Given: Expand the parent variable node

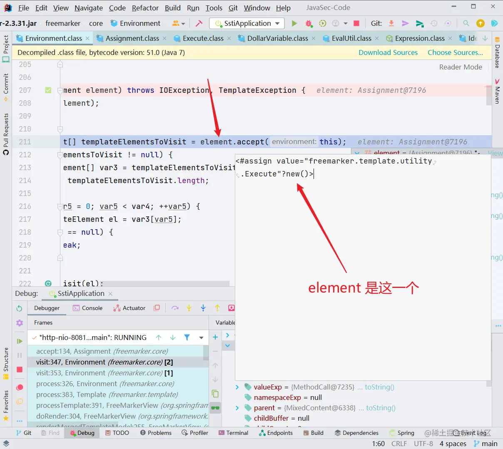Looking at the screenshot, I should point(237,408).
